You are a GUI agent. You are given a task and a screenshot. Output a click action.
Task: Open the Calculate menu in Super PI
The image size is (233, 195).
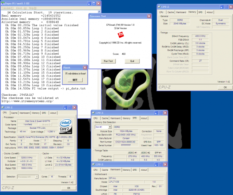pos(8,8)
